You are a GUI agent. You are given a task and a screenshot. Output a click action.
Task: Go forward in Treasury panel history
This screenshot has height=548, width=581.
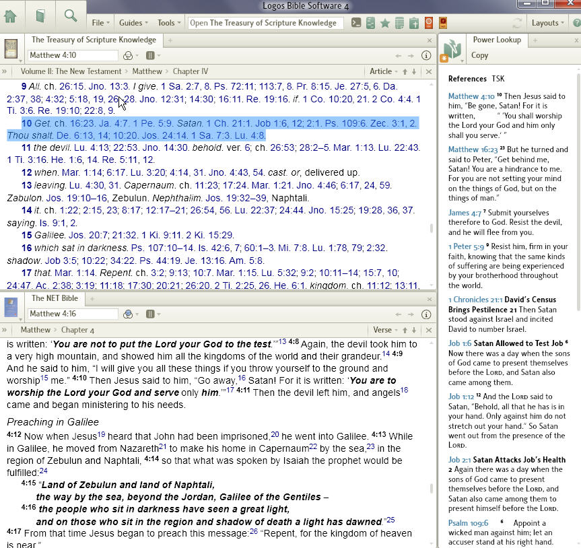point(411,56)
